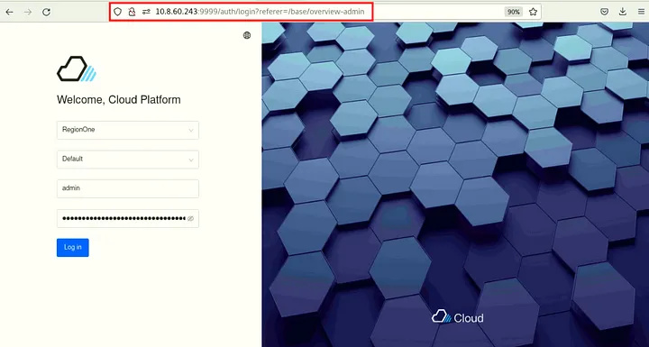Click the 90% zoom level indicator
Image resolution: width=649 pixels, height=347 pixels.
(513, 12)
